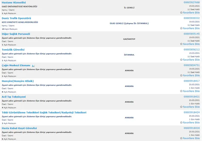Open listing number 00005918434

click(192, 128)
